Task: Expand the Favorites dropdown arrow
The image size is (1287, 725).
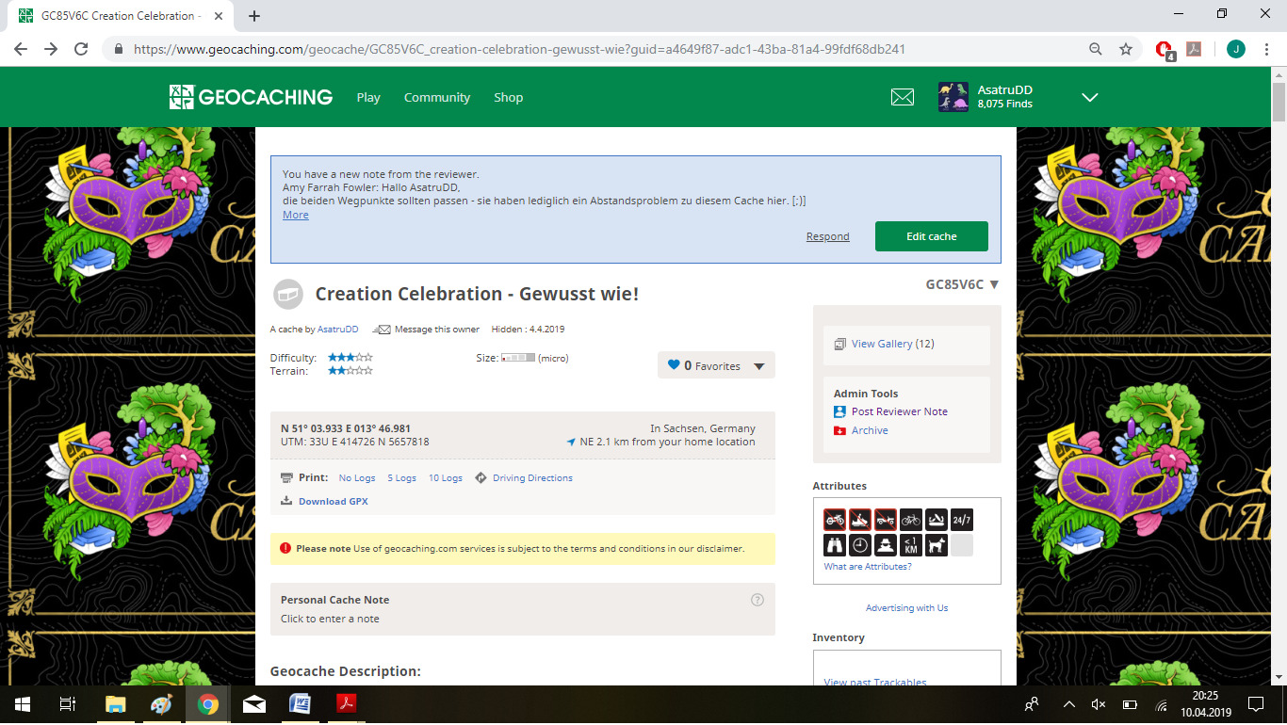Action: [759, 366]
